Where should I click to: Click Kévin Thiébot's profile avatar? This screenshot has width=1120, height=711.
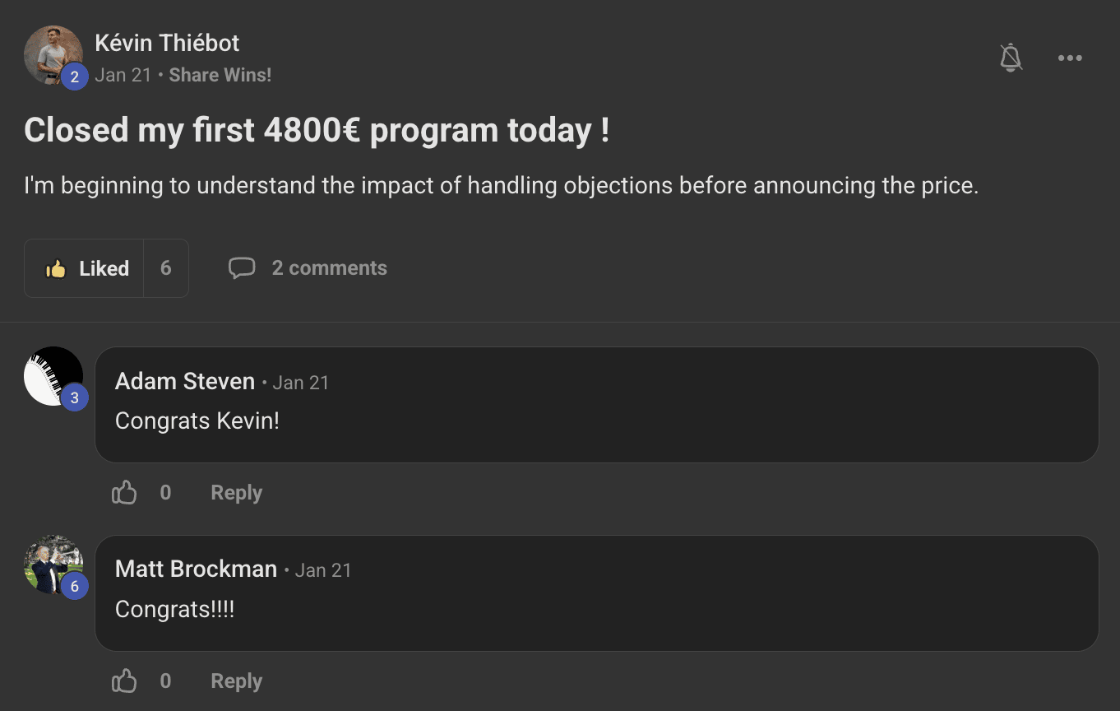(x=51, y=53)
